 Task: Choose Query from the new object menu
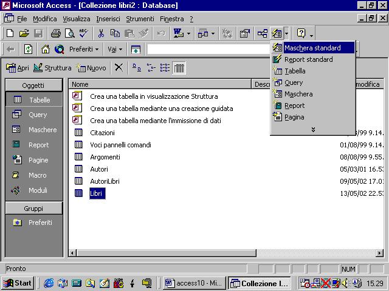(x=313, y=82)
